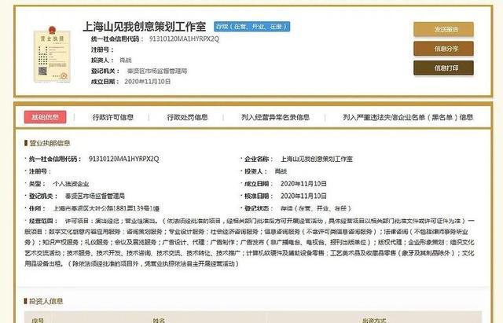This screenshot has width=503, height=323.
Task: Open the 列入经营异常名录信息 tab
Action: (x=275, y=117)
